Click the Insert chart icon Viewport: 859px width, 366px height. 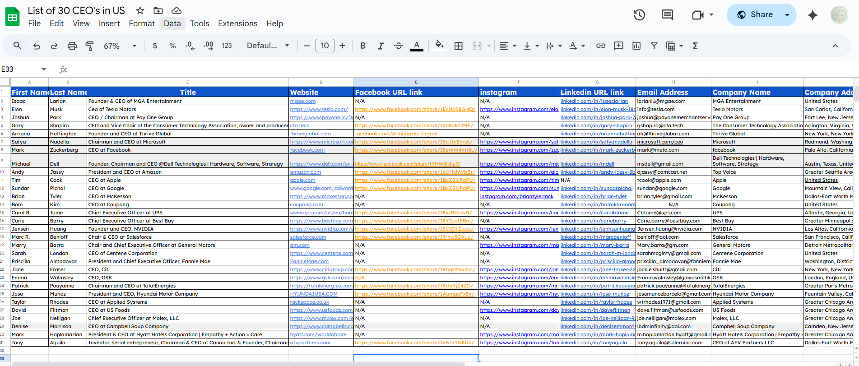636,46
